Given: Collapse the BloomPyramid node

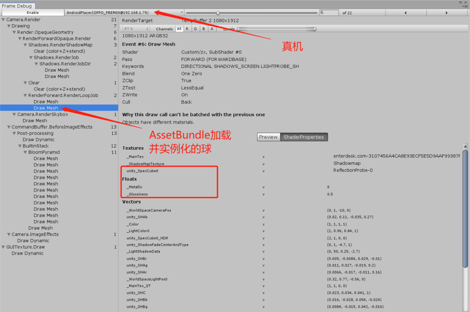Looking at the screenshot, I should (x=26, y=152).
